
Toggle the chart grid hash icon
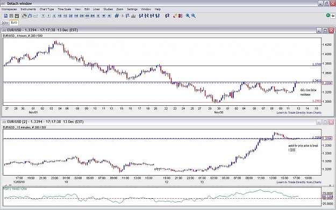coord(117,16)
